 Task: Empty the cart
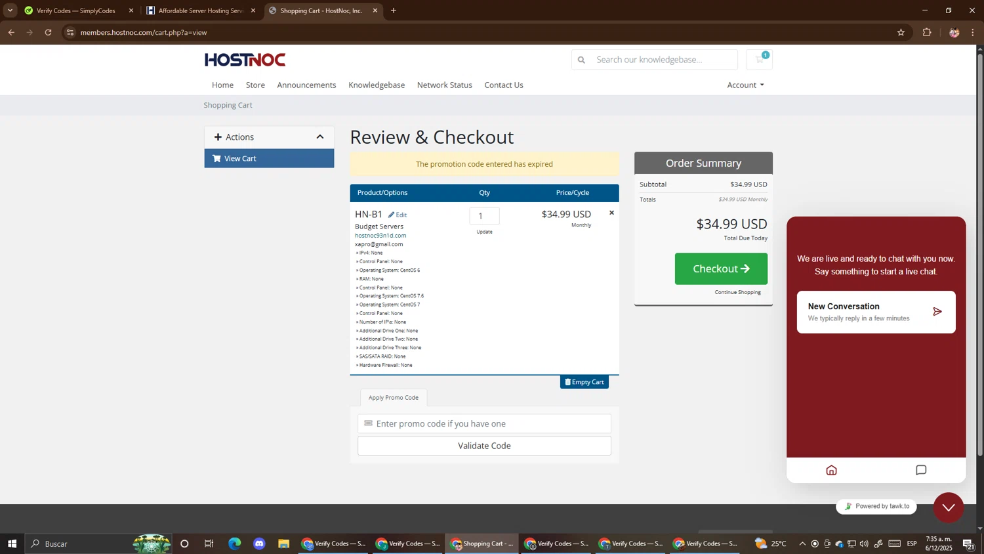pyautogui.click(x=584, y=382)
